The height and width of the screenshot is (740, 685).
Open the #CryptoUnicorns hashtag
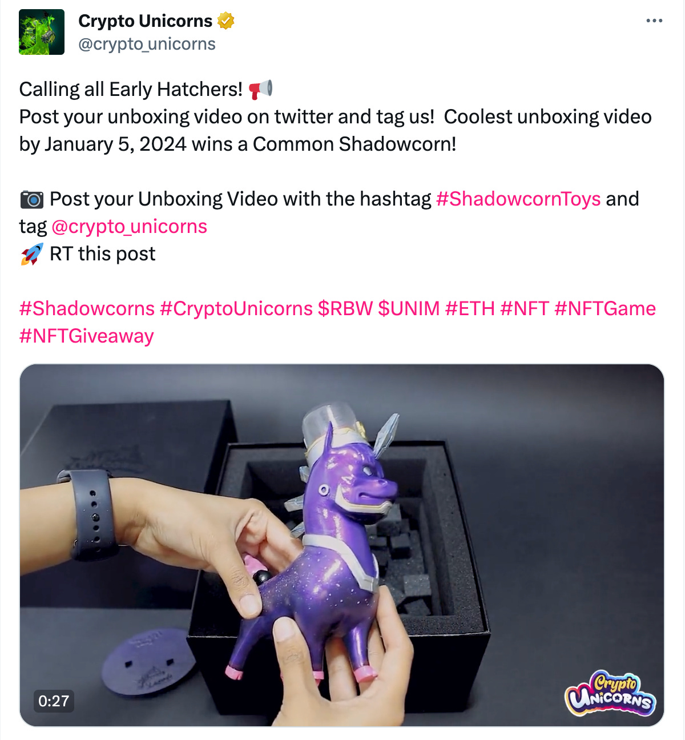tap(236, 308)
